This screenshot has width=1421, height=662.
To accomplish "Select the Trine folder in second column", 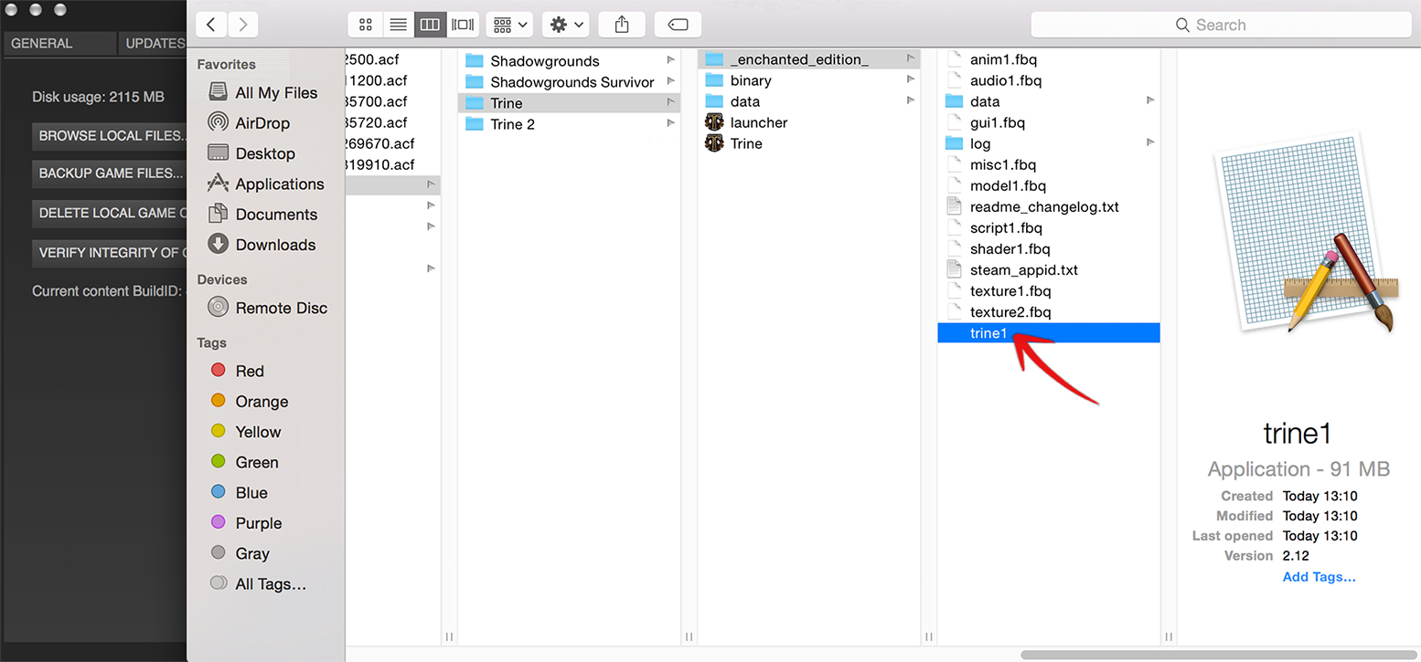I will (x=569, y=103).
